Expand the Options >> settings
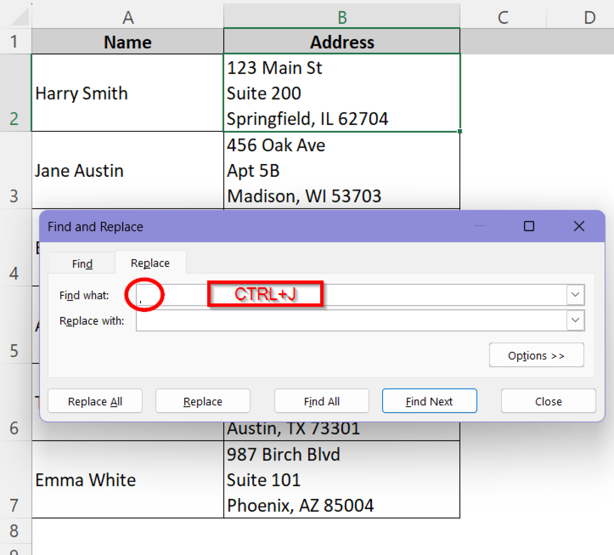This screenshot has height=555, width=614. pyautogui.click(x=536, y=355)
